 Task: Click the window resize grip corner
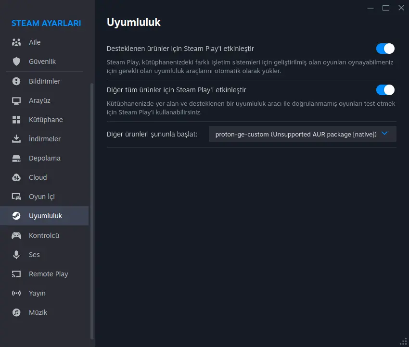[x=404, y=342]
